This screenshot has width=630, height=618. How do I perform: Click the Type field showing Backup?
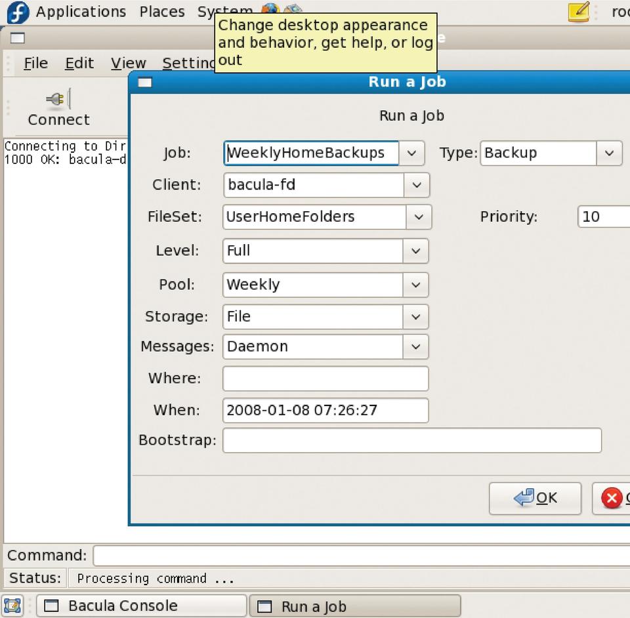[538, 153]
